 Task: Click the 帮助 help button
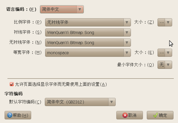18,115
